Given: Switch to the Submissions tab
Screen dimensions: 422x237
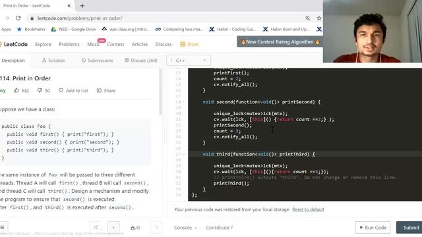Looking at the screenshot, I should pyautogui.click(x=97, y=61).
